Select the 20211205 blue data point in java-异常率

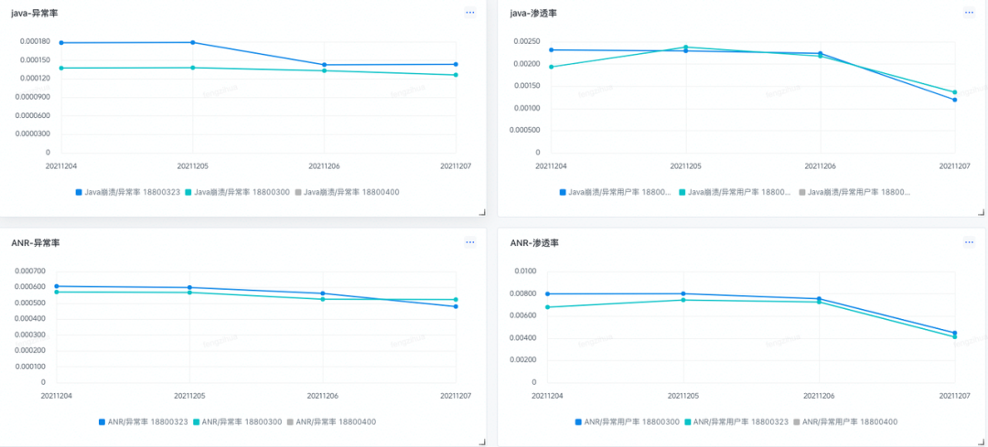point(192,42)
